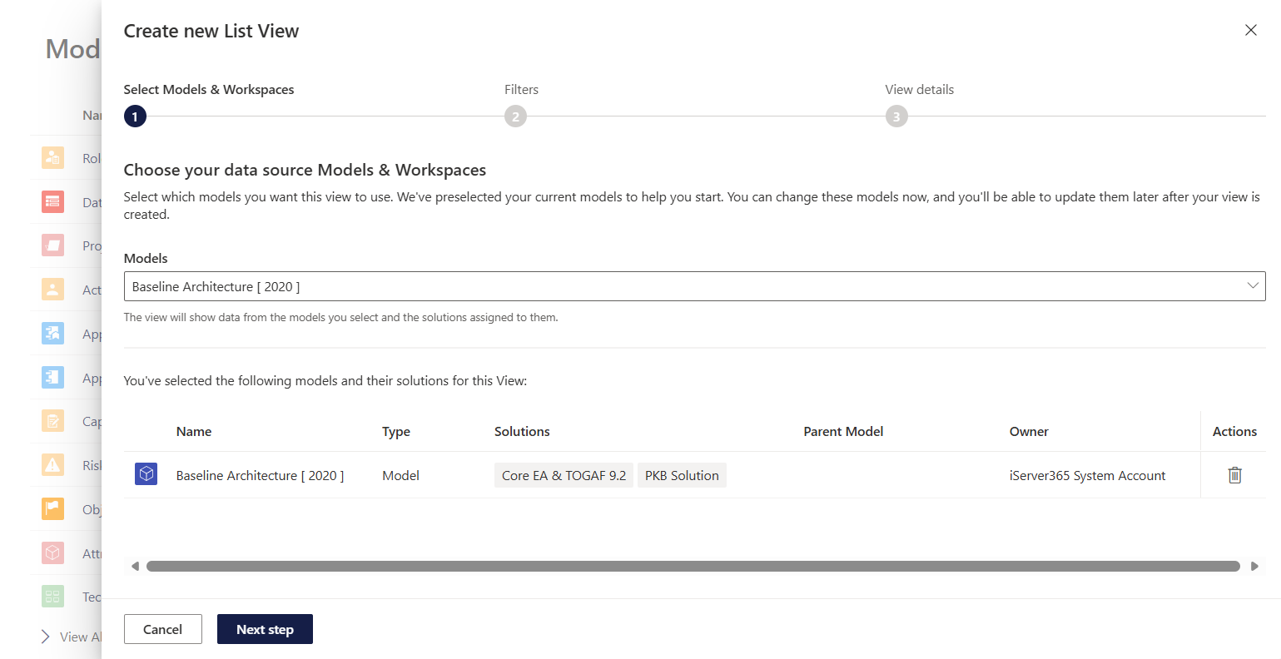Sort by Name column header
This screenshot has width=1281, height=659.
click(x=194, y=431)
